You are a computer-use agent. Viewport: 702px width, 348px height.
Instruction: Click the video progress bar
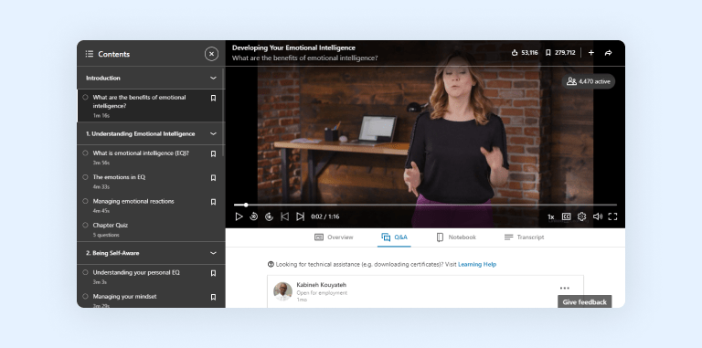point(425,205)
